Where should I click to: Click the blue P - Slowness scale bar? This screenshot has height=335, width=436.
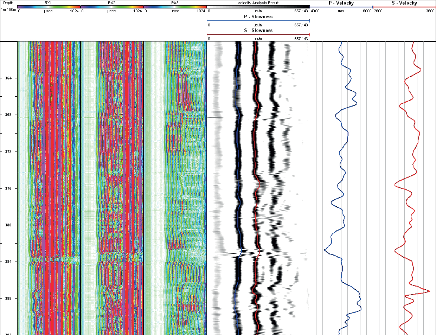(x=258, y=21)
